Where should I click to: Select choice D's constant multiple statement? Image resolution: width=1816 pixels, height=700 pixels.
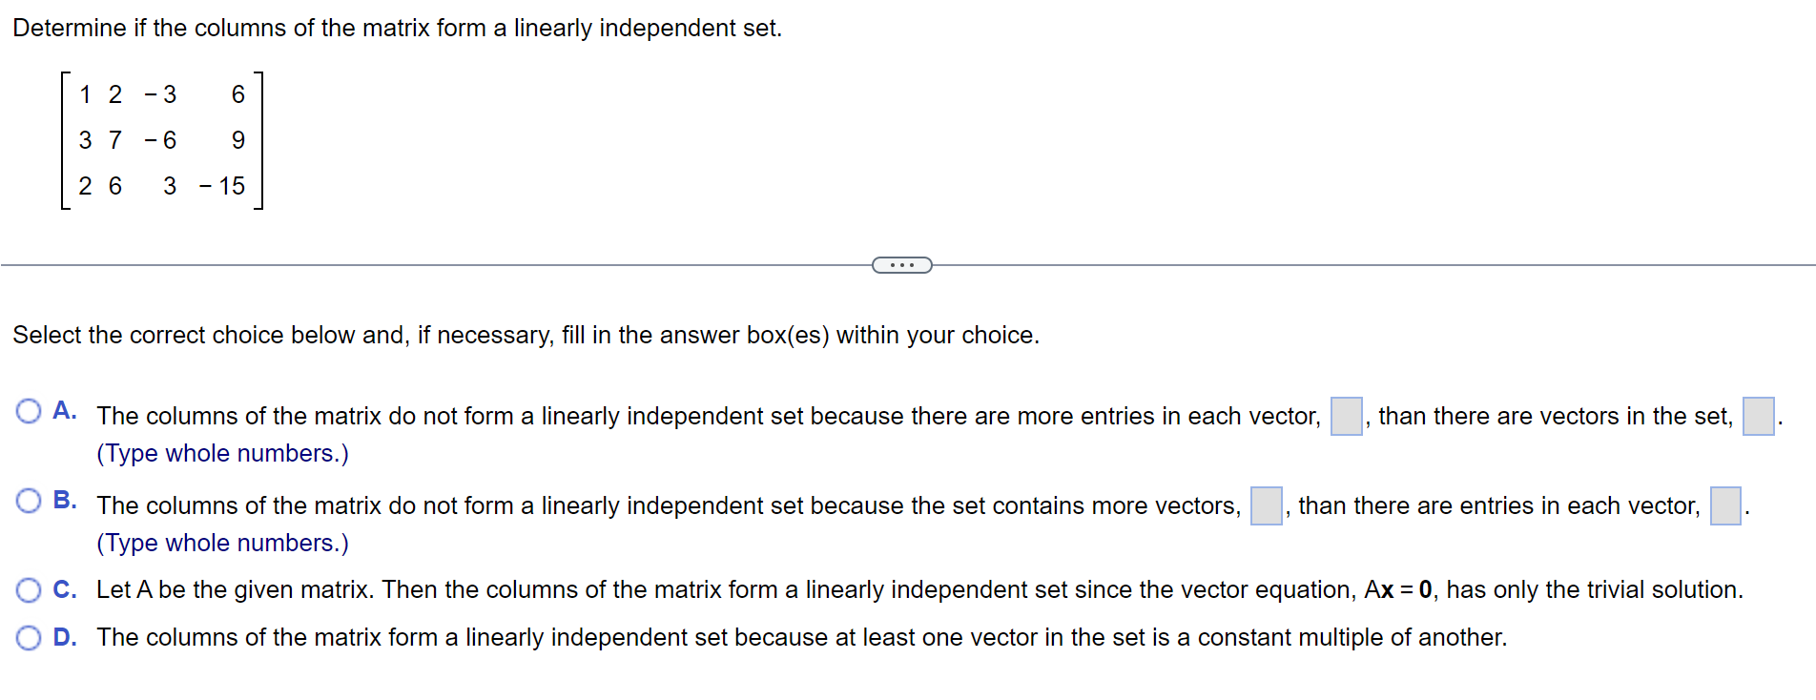[801, 637]
